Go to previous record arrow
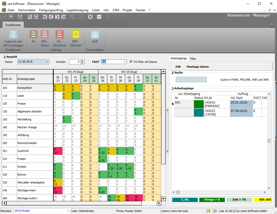 click(51, 17)
